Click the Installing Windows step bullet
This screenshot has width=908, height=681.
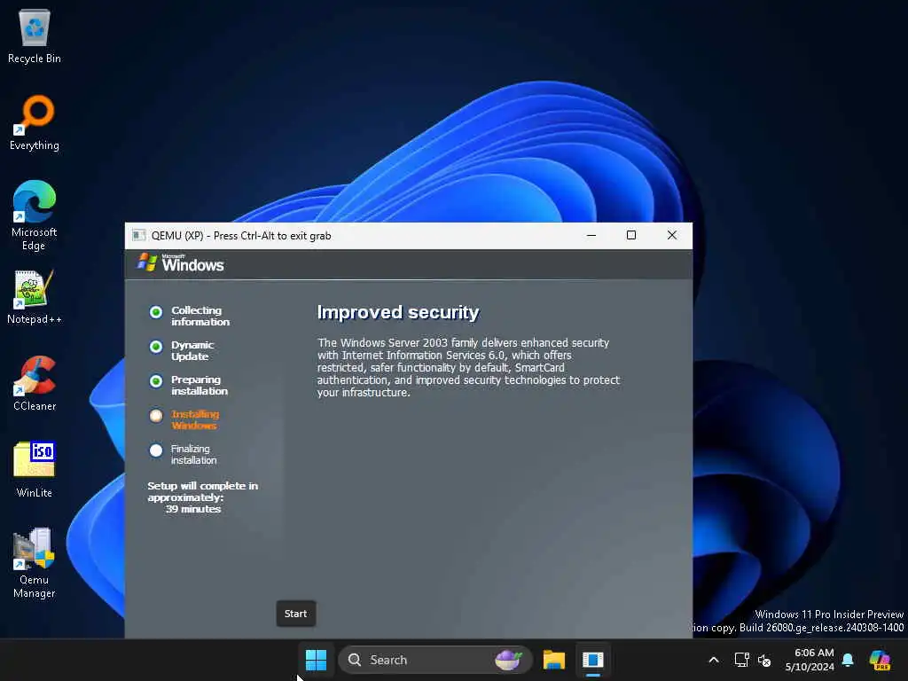point(156,415)
